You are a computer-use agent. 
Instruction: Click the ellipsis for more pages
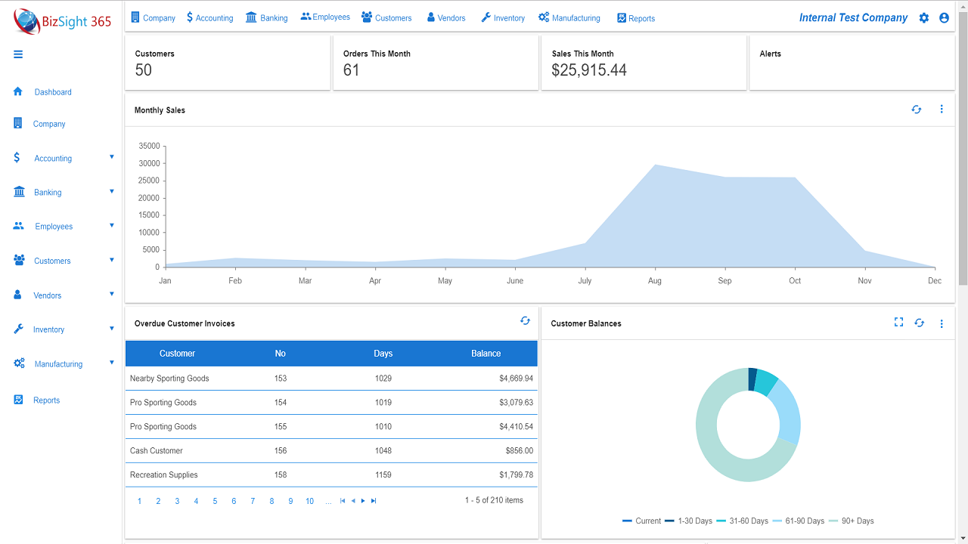328,501
